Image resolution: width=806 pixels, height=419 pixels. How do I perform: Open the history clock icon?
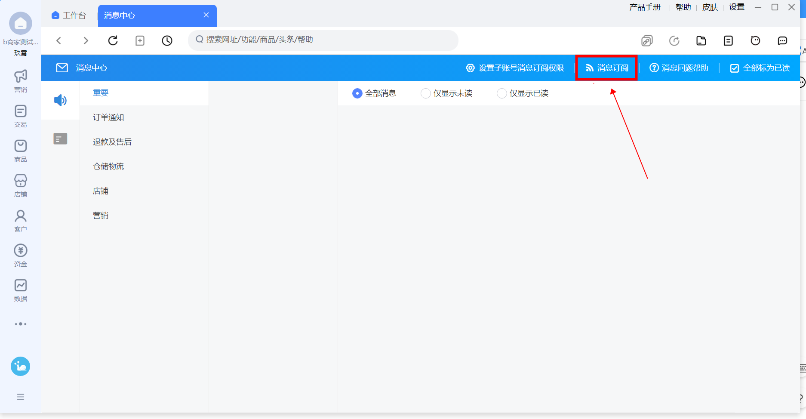click(x=167, y=40)
